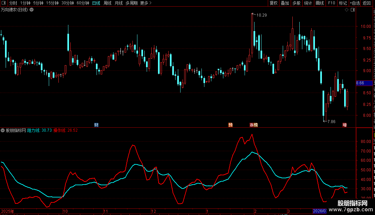Activate 画线 drawing tools

pyautogui.click(x=320, y=3)
